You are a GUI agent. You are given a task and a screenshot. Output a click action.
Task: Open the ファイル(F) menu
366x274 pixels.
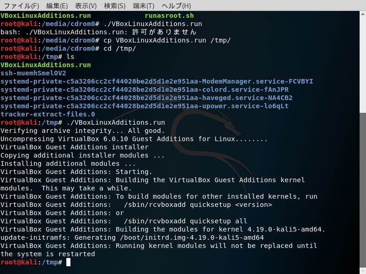pos(22,5)
